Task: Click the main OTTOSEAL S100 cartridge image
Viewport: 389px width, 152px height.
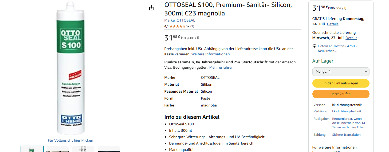Action: 71,68
